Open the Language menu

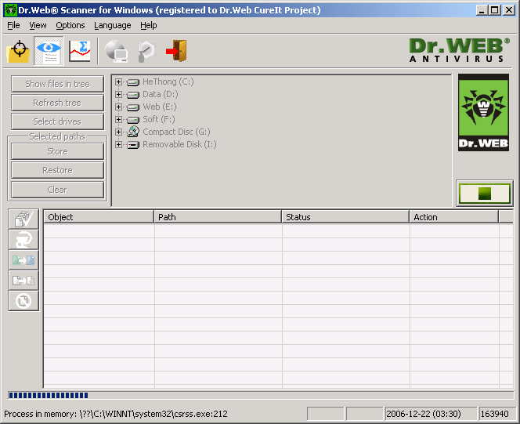click(113, 25)
